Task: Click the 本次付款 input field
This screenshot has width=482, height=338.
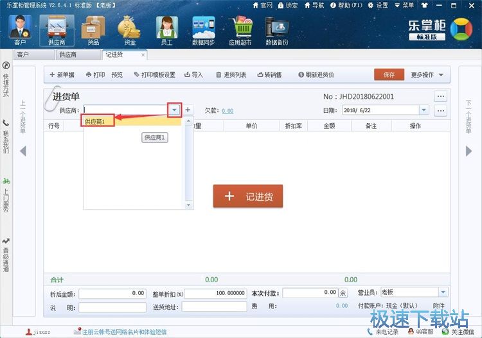Action: [x=310, y=293]
